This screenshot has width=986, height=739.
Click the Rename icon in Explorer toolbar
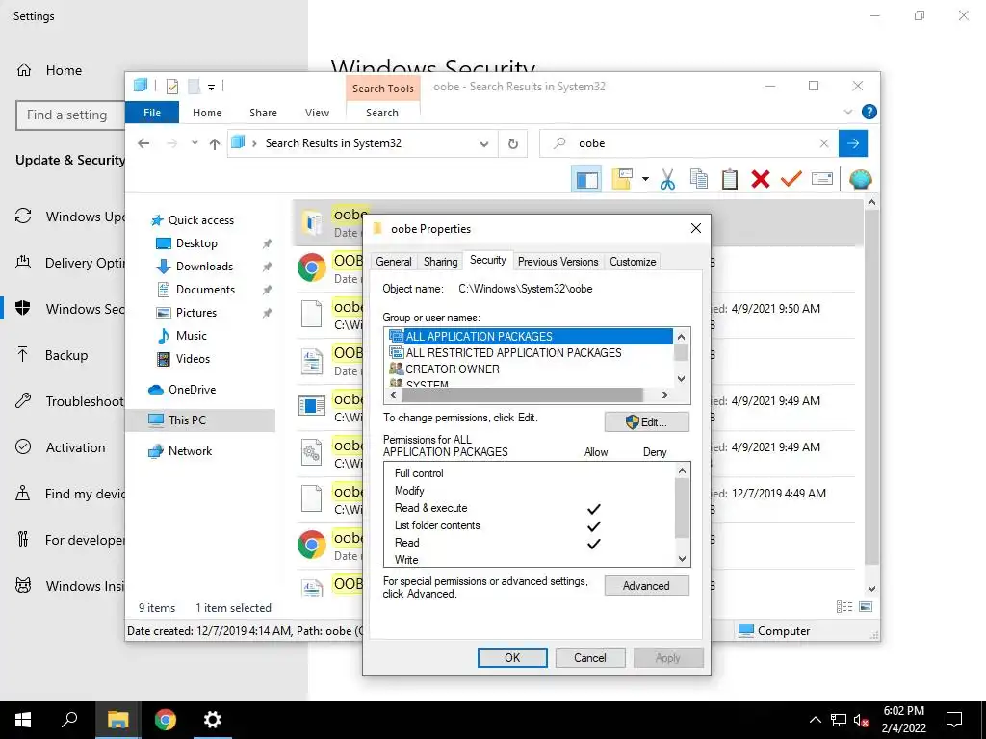822,179
